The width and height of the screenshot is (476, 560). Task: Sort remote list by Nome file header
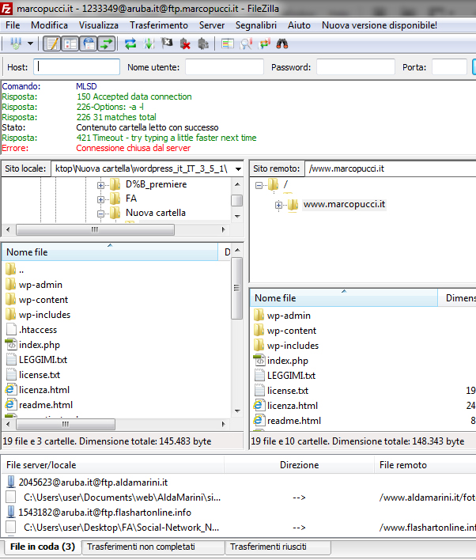click(344, 298)
